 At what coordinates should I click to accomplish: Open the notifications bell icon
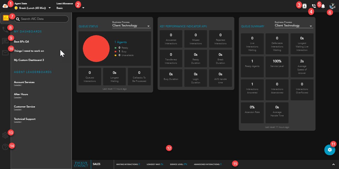click(323, 6)
